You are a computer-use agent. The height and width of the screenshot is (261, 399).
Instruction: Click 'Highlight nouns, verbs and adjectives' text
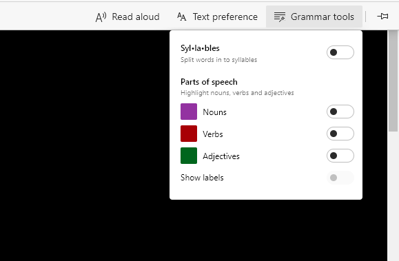pos(237,93)
